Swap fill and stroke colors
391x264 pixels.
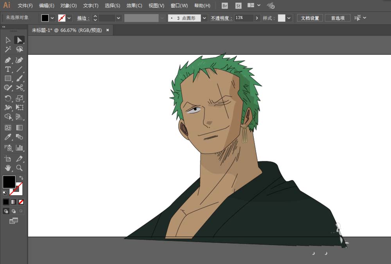[x=21, y=178]
